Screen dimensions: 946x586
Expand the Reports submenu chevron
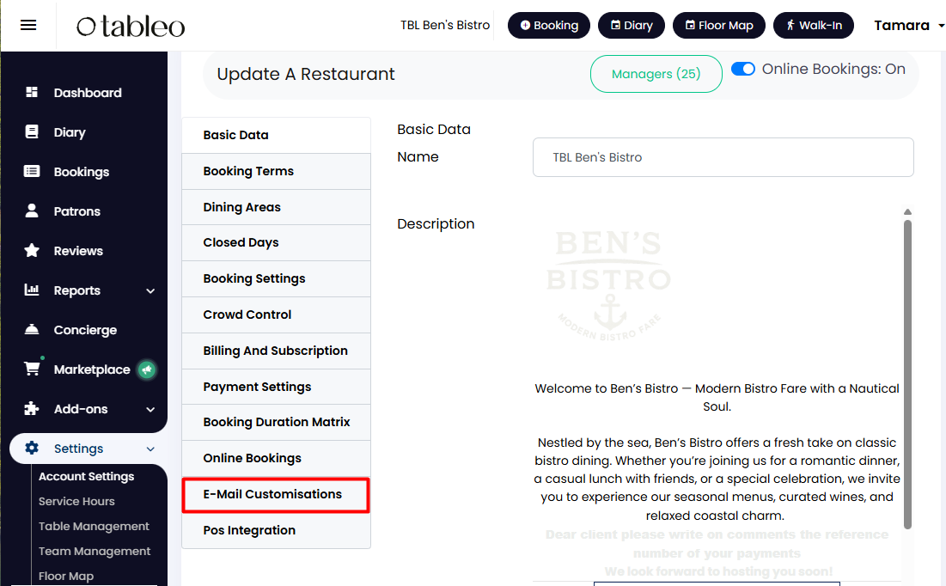pyautogui.click(x=150, y=291)
